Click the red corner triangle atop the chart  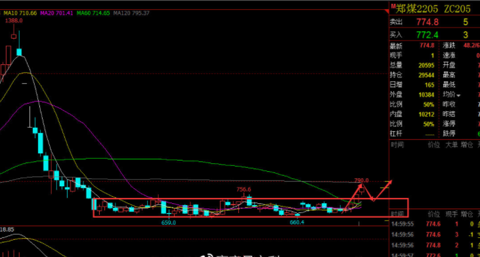(387, 12)
